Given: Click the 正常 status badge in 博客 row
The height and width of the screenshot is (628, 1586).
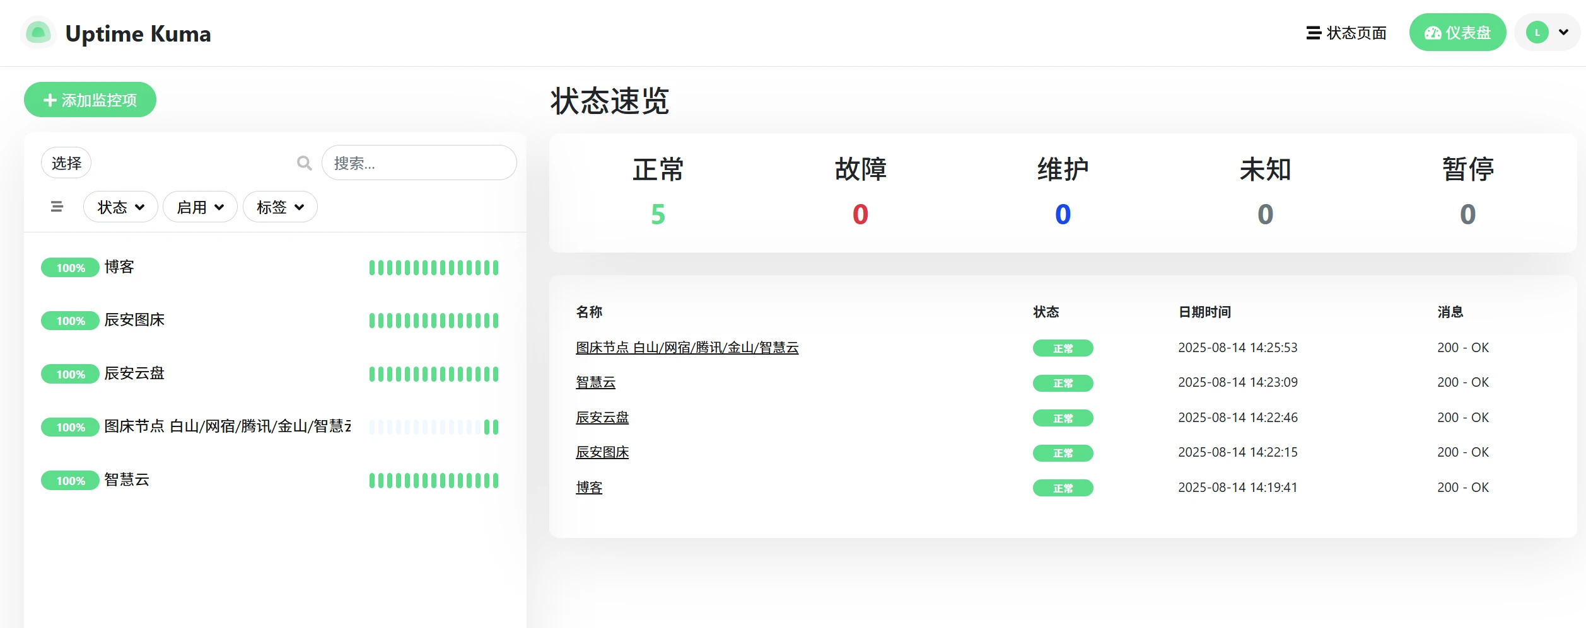Looking at the screenshot, I should [x=1062, y=488].
